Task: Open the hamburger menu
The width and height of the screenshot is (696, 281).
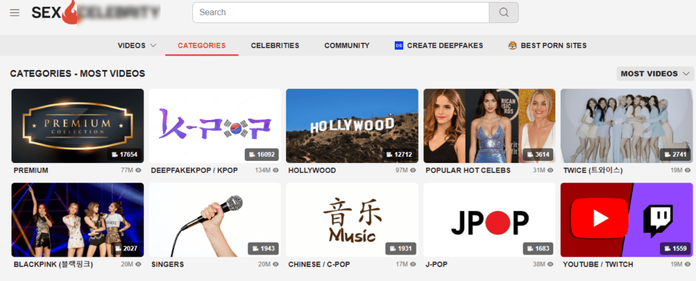Action: pos(15,12)
